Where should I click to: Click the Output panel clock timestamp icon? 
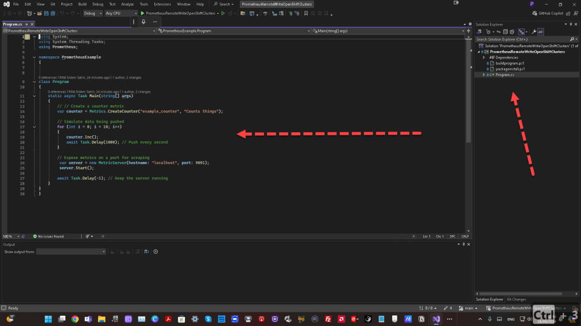[x=155, y=252]
